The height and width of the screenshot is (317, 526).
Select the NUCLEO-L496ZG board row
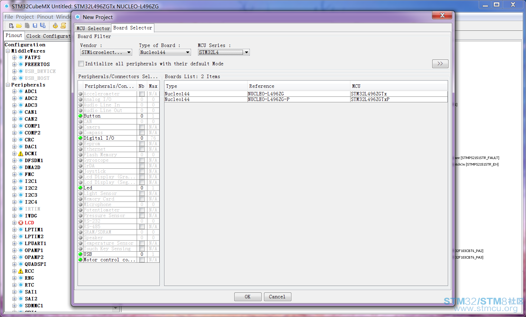(306, 94)
